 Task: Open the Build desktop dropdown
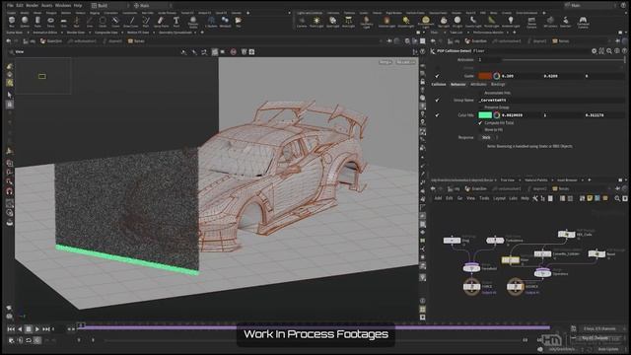[109, 6]
